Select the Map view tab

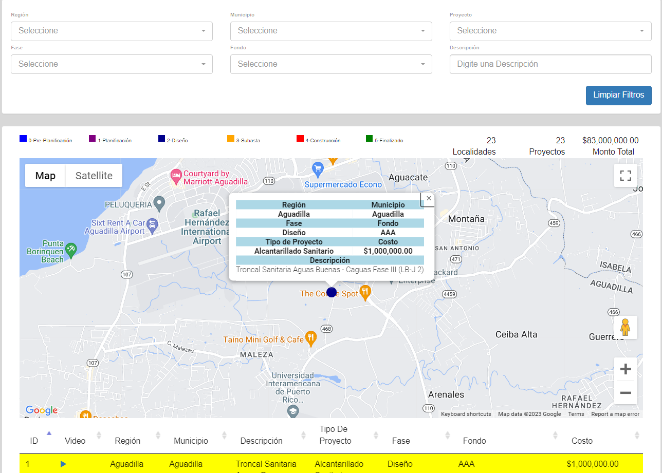coord(45,176)
